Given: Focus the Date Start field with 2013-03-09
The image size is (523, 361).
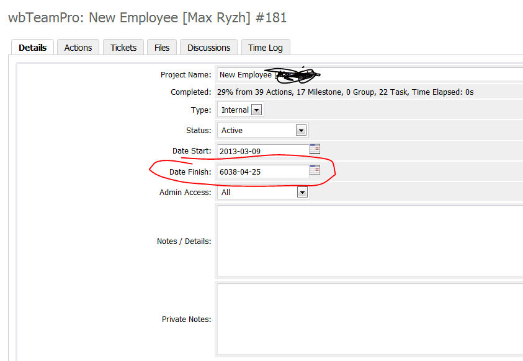Looking at the screenshot, I should (262, 151).
